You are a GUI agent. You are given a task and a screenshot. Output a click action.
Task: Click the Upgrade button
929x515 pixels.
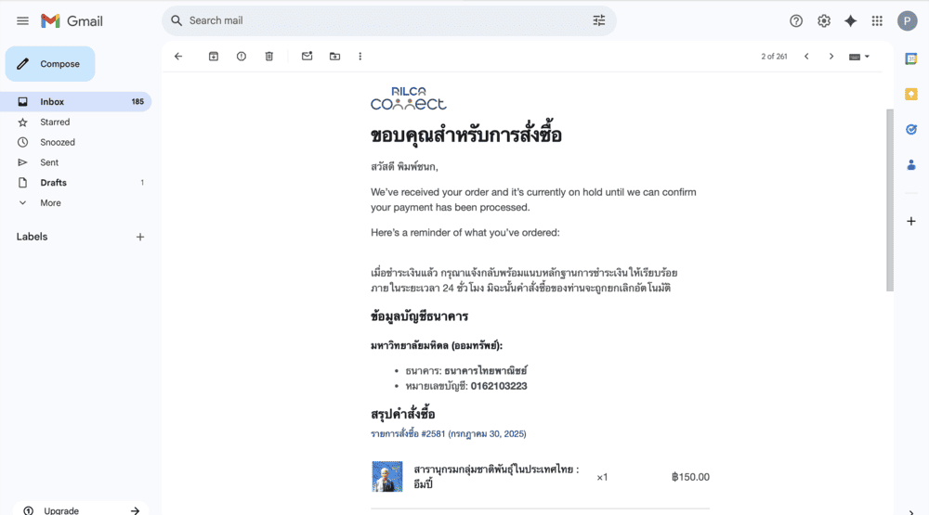point(81,510)
